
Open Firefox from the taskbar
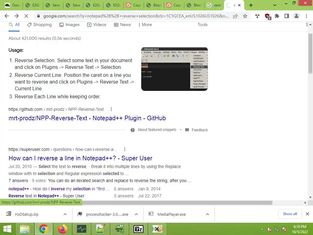tap(62, 229)
